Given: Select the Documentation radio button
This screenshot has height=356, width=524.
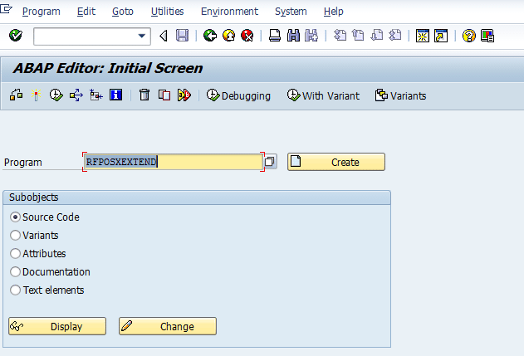Looking at the screenshot, I should (15, 272).
